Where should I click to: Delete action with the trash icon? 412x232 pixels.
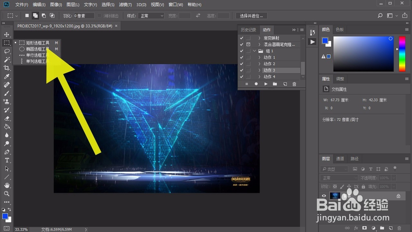pos(294,84)
